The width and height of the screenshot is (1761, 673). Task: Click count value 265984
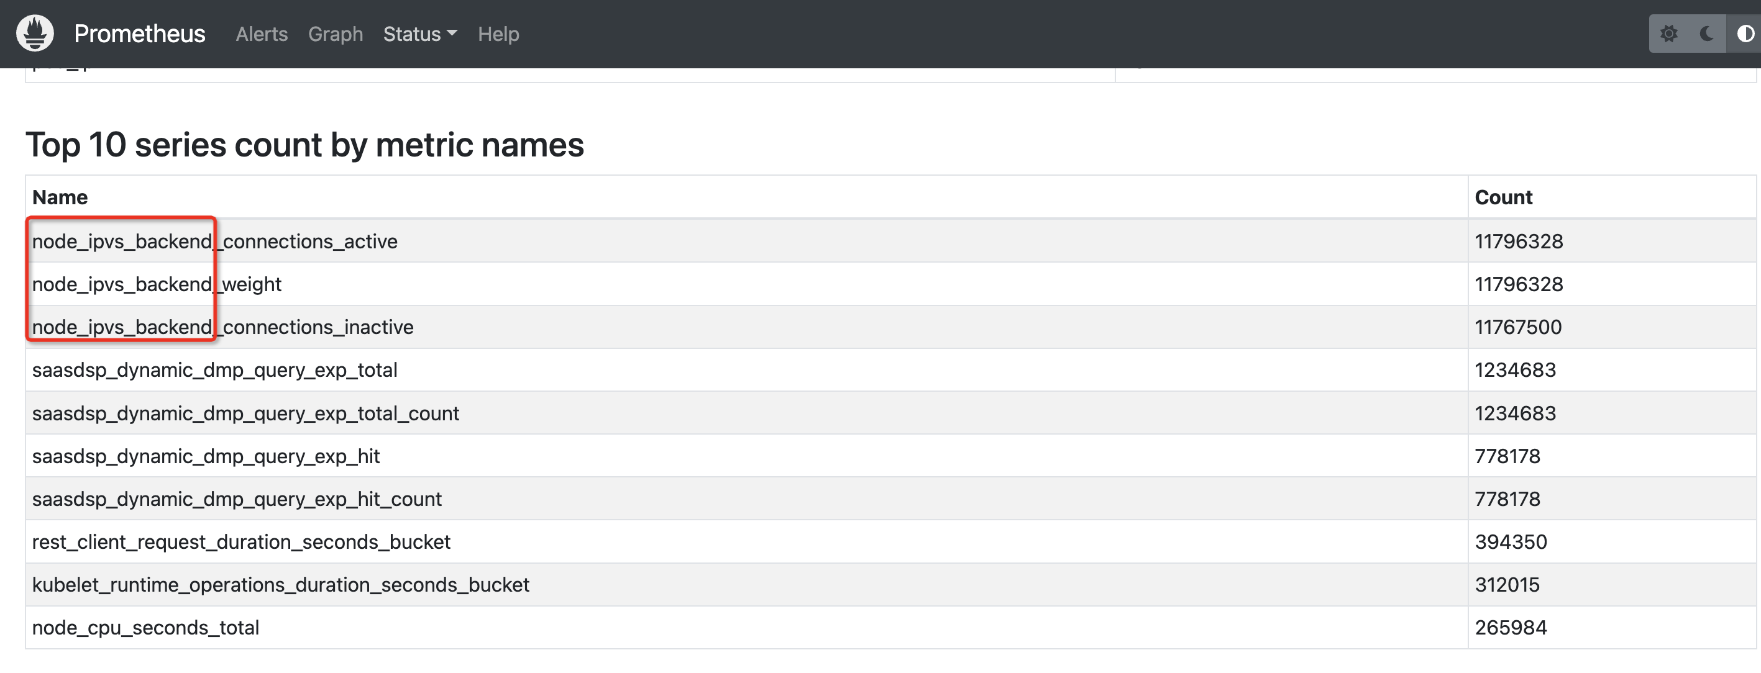click(1510, 628)
